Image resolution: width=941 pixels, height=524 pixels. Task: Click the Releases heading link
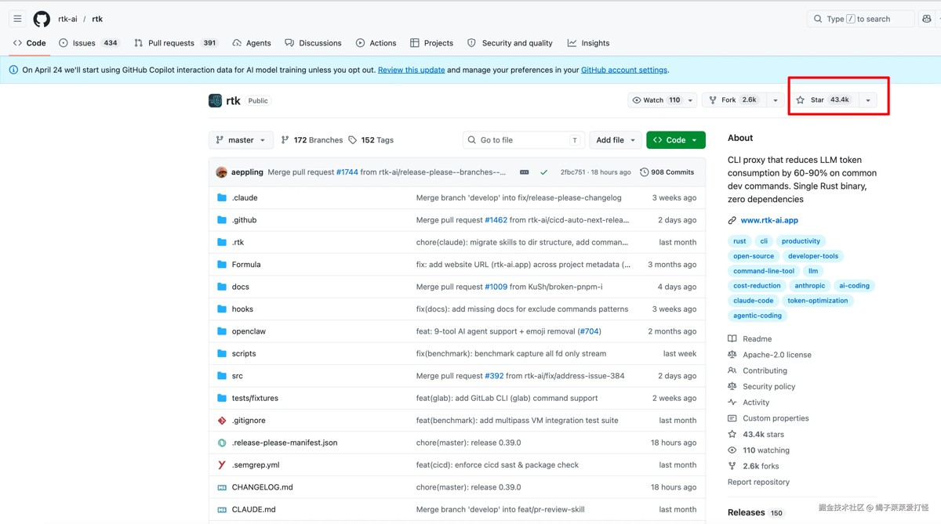pos(746,513)
